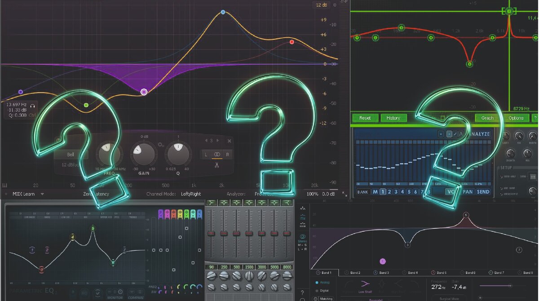Select the bell curve shape icon beside Analyze
Viewport: 539px width, 301px height.
pyautogui.click(x=461, y=134)
